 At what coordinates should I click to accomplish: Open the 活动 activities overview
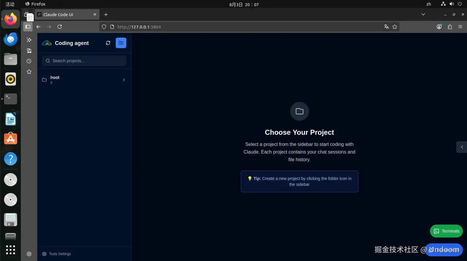pos(10,4)
